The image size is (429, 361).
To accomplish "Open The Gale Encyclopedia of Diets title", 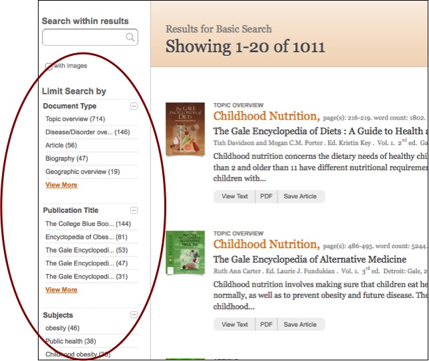I will click(321, 131).
